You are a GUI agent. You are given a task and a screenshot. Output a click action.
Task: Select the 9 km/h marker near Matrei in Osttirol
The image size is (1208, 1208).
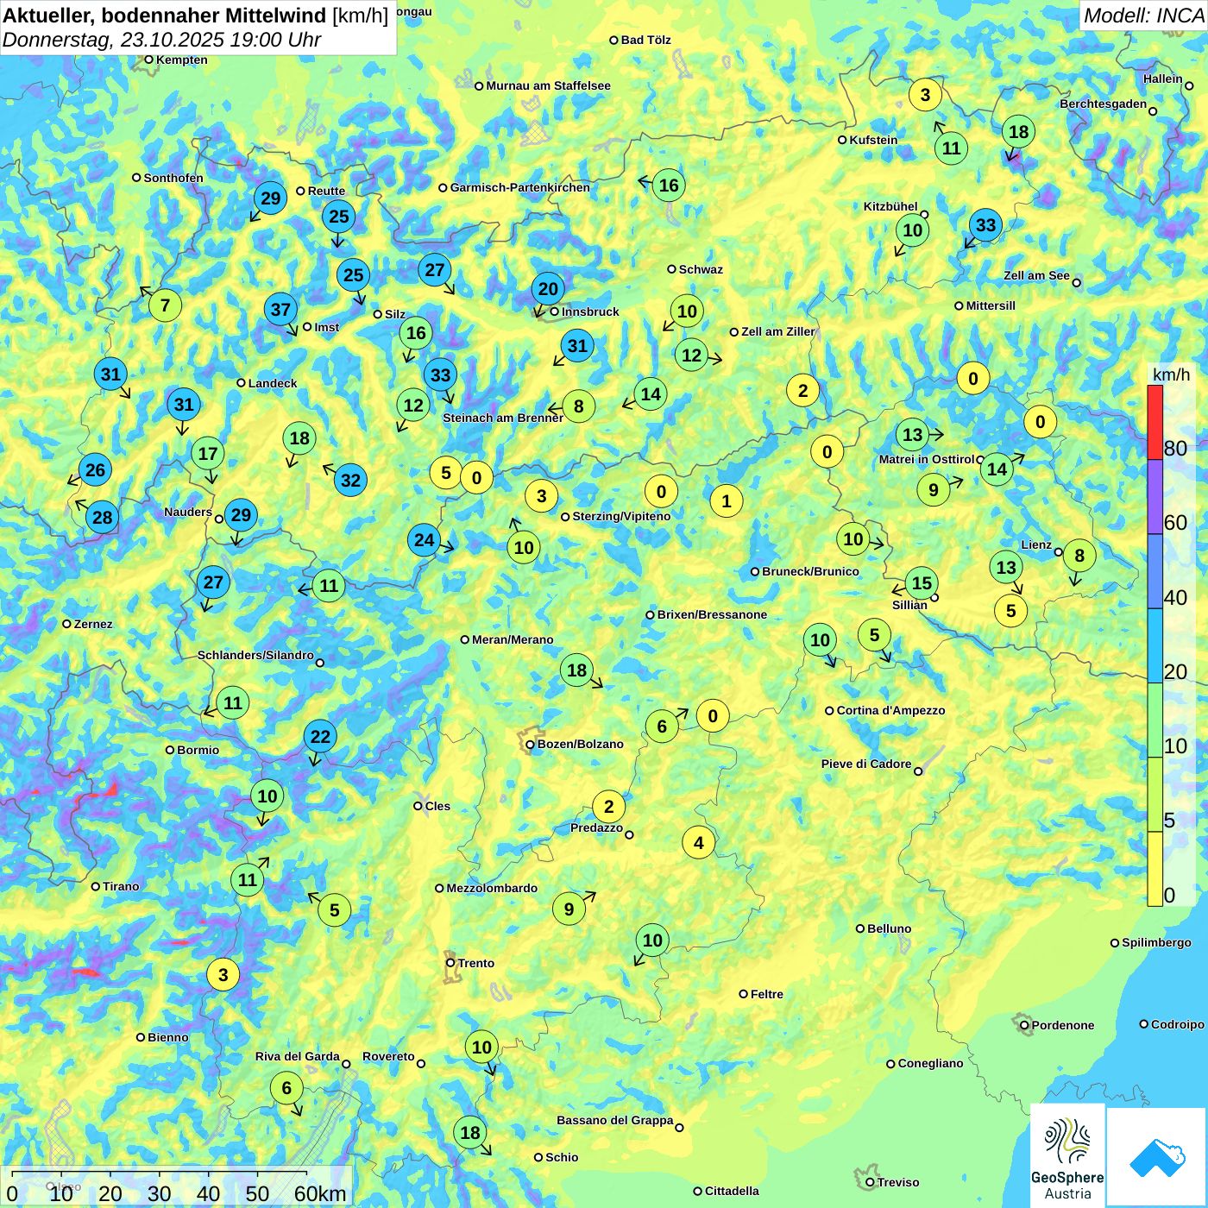pyautogui.click(x=934, y=490)
